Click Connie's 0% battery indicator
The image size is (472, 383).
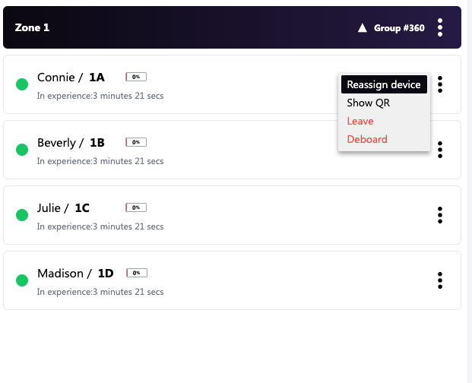(136, 77)
